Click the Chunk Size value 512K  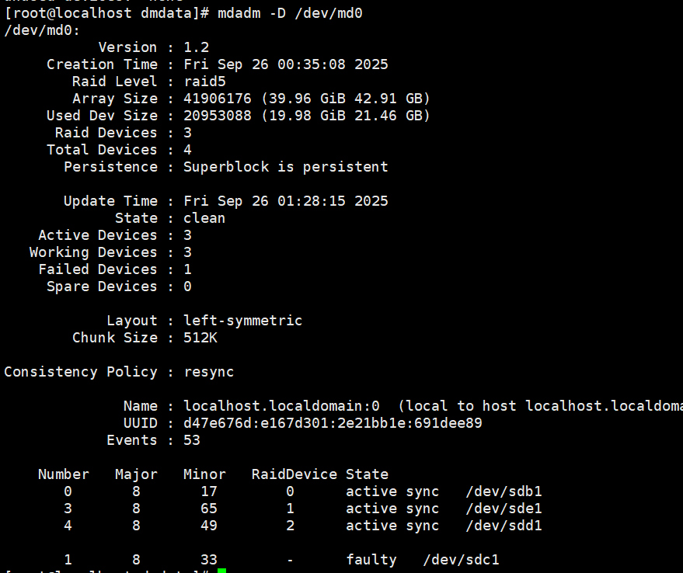200,338
